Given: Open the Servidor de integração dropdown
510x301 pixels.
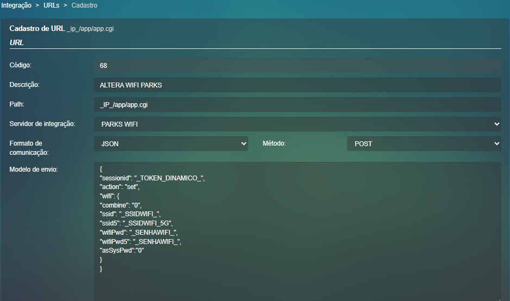Looking at the screenshot, I should (x=297, y=124).
